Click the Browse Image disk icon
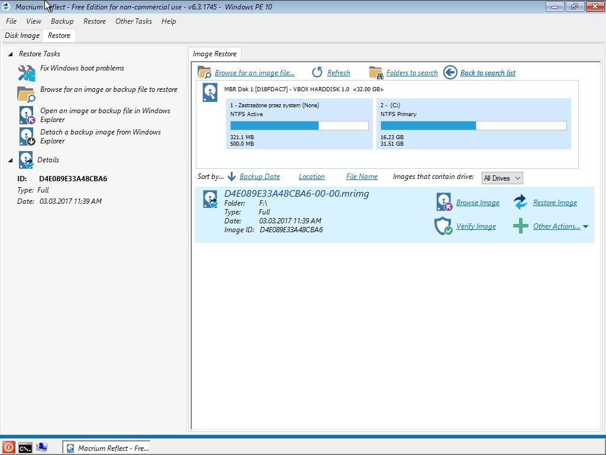The height and width of the screenshot is (455, 606). tap(443, 202)
